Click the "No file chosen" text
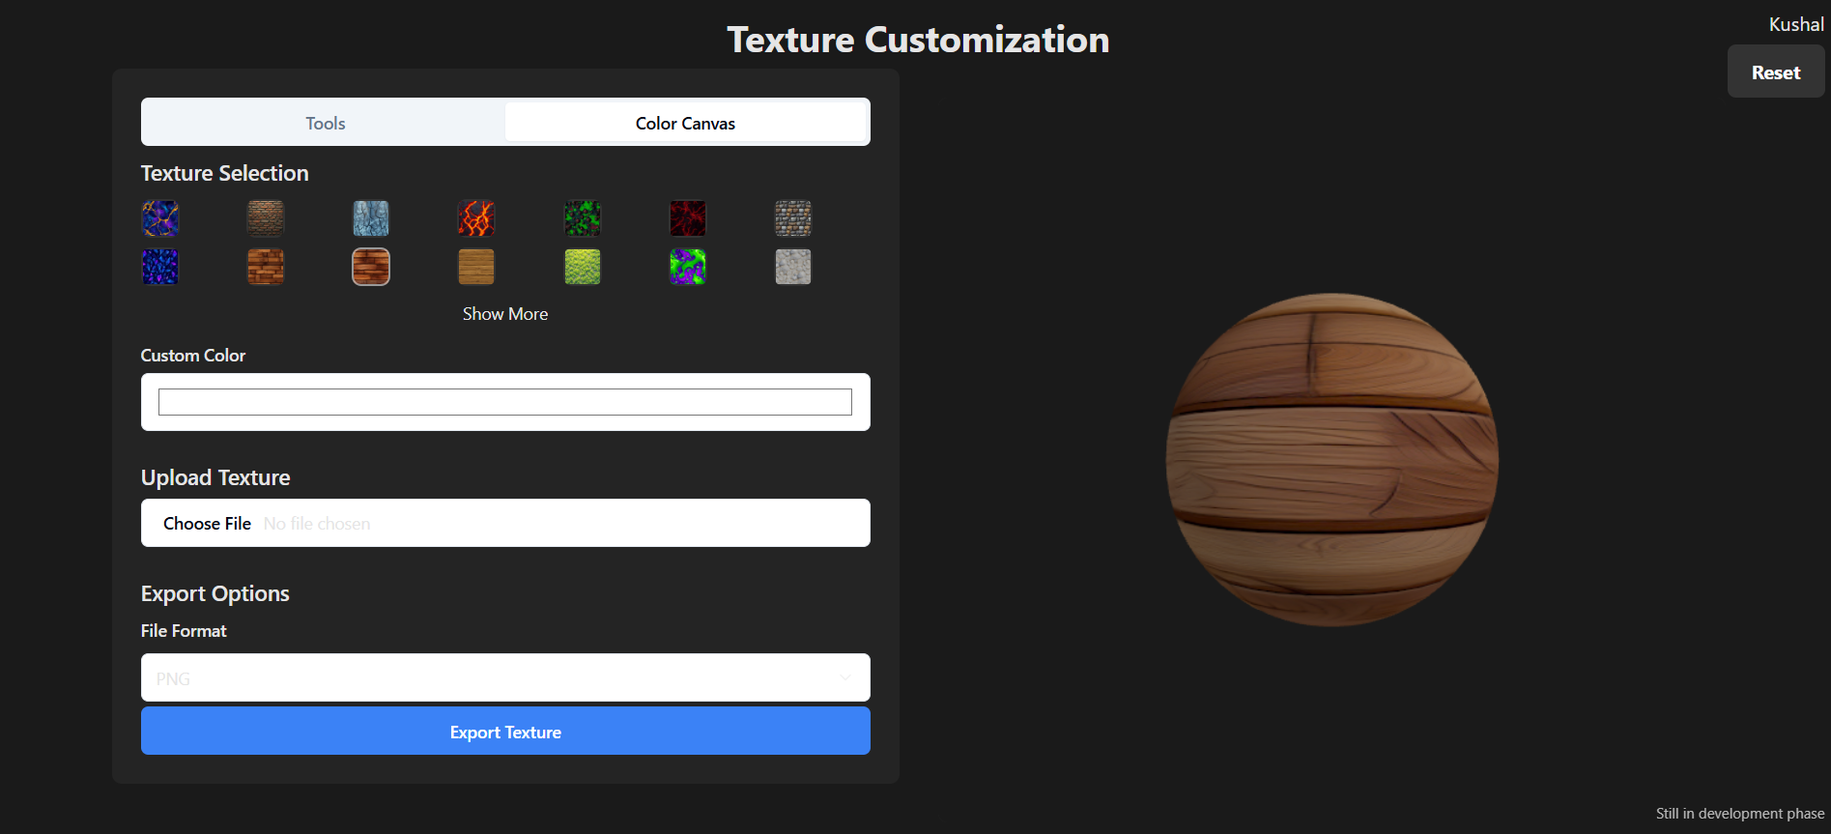The height and width of the screenshot is (834, 1831). point(317,523)
